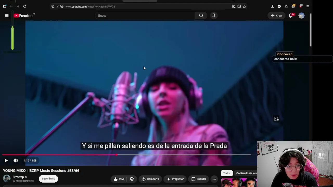Screen dimensions: 333x187
Task: Open the browser extensions puzzle icon
Action: pyautogui.click(x=286, y=6)
